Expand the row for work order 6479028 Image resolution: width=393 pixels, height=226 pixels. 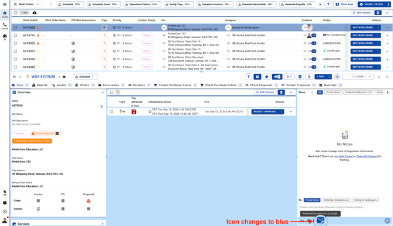pyautogui.click(x=387, y=28)
